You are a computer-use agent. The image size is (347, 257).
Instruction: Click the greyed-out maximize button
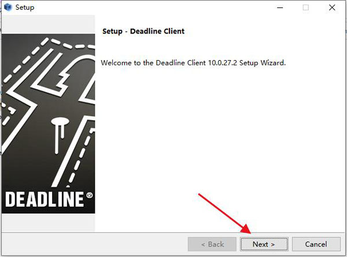tap(305, 8)
